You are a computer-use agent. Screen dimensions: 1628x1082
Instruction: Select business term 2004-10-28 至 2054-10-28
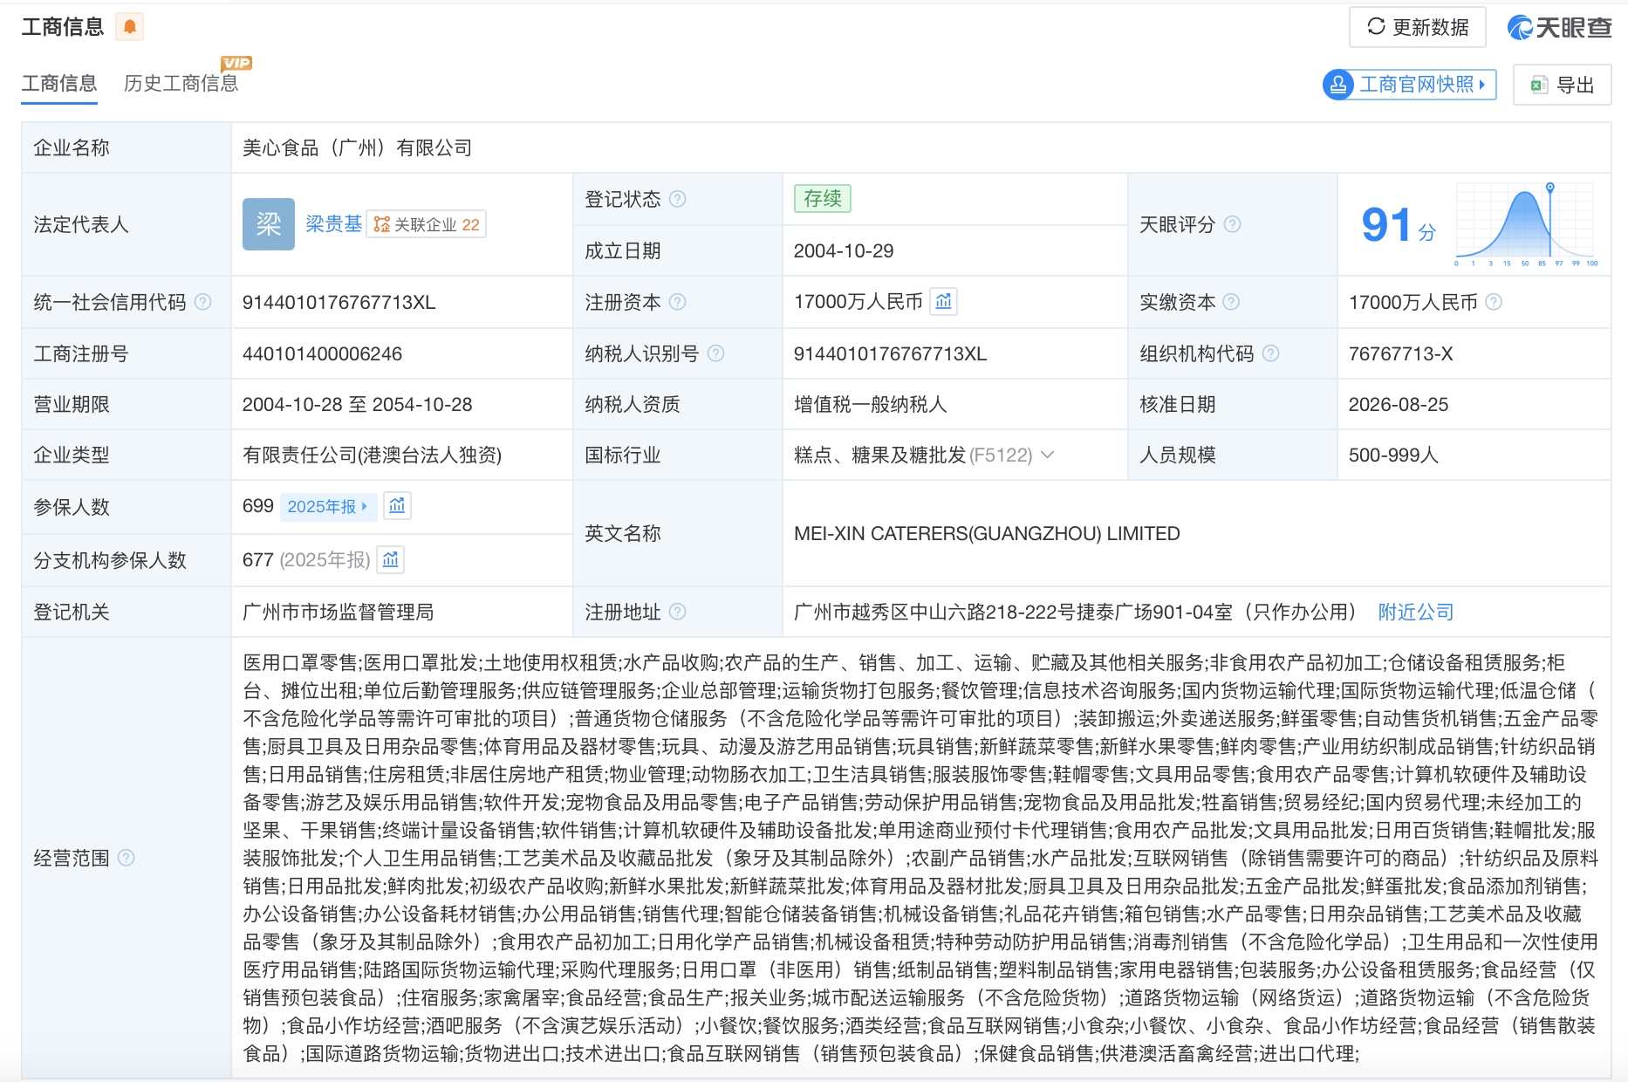click(x=358, y=404)
